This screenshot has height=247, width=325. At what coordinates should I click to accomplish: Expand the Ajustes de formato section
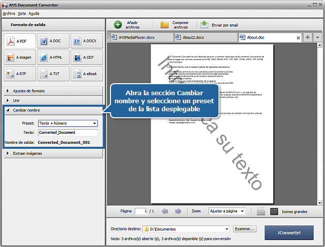(x=53, y=91)
